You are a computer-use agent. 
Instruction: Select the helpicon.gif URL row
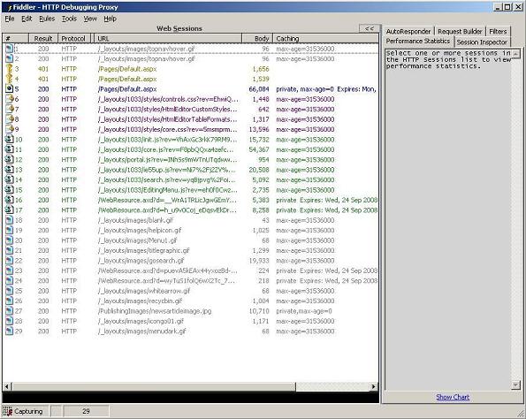[x=191, y=230]
